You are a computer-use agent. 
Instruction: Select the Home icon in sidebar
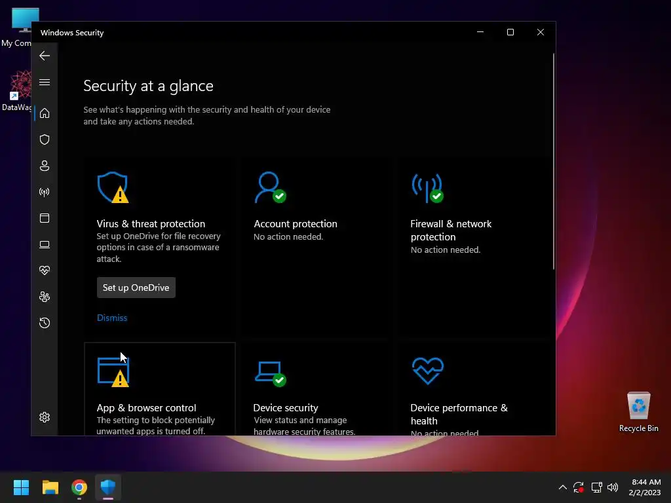point(45,113)
